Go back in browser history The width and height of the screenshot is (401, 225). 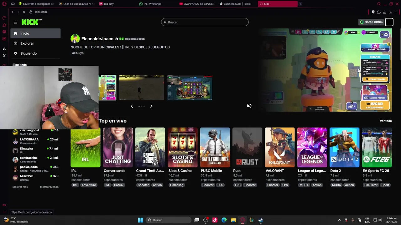click(13, 12)
